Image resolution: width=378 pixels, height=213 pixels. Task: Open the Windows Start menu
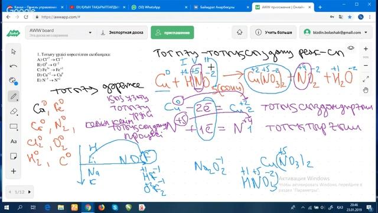click(6, 208)
